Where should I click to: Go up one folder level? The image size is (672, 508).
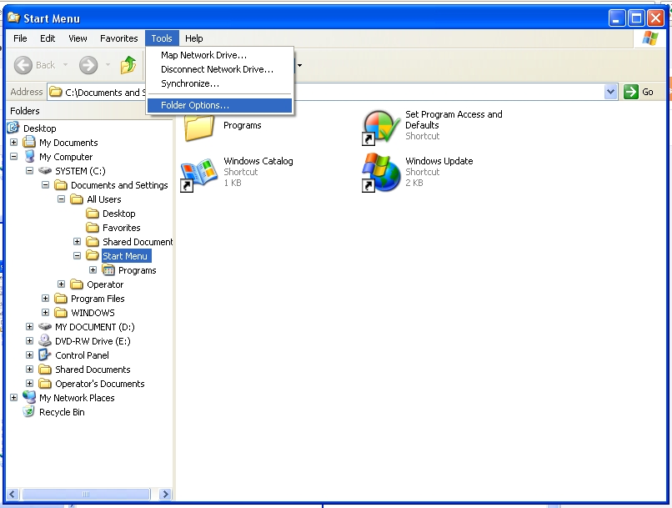[x=128, y=65]
